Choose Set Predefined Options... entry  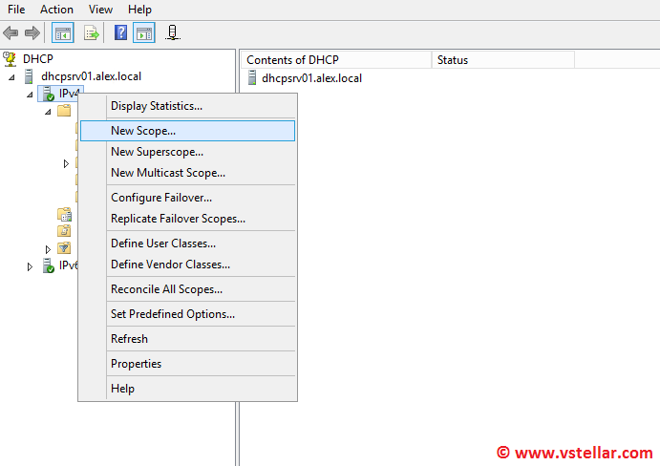[173, 314]
